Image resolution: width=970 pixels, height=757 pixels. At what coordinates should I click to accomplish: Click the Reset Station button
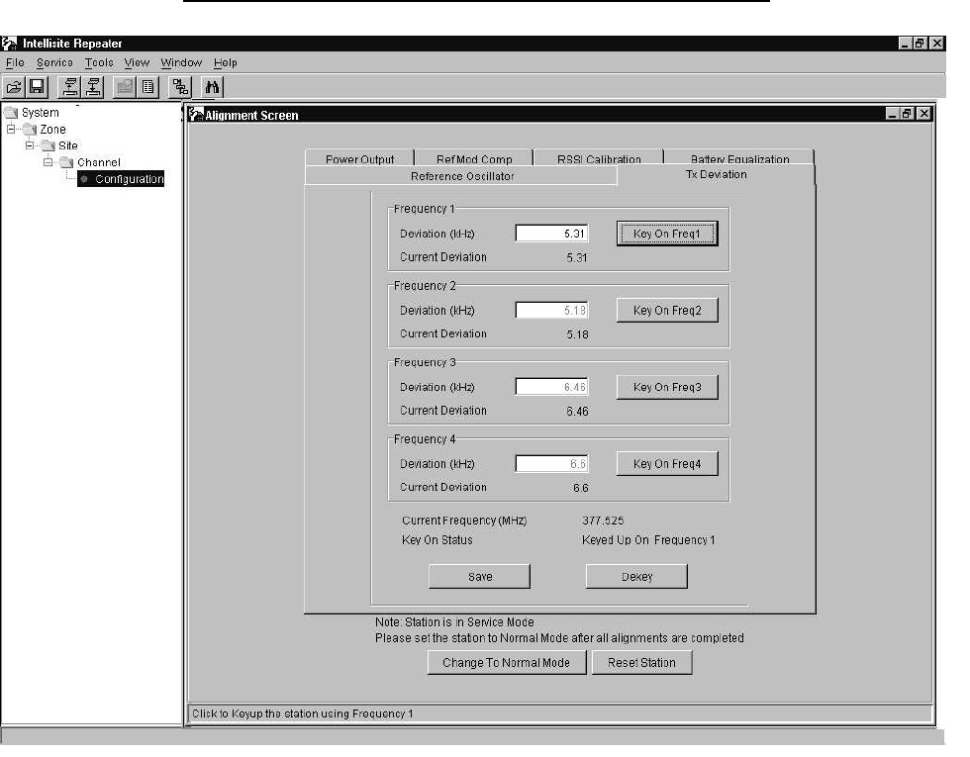coord(641,662)
